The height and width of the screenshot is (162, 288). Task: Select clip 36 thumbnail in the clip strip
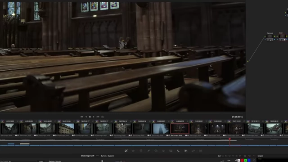[x=274, y=128]
